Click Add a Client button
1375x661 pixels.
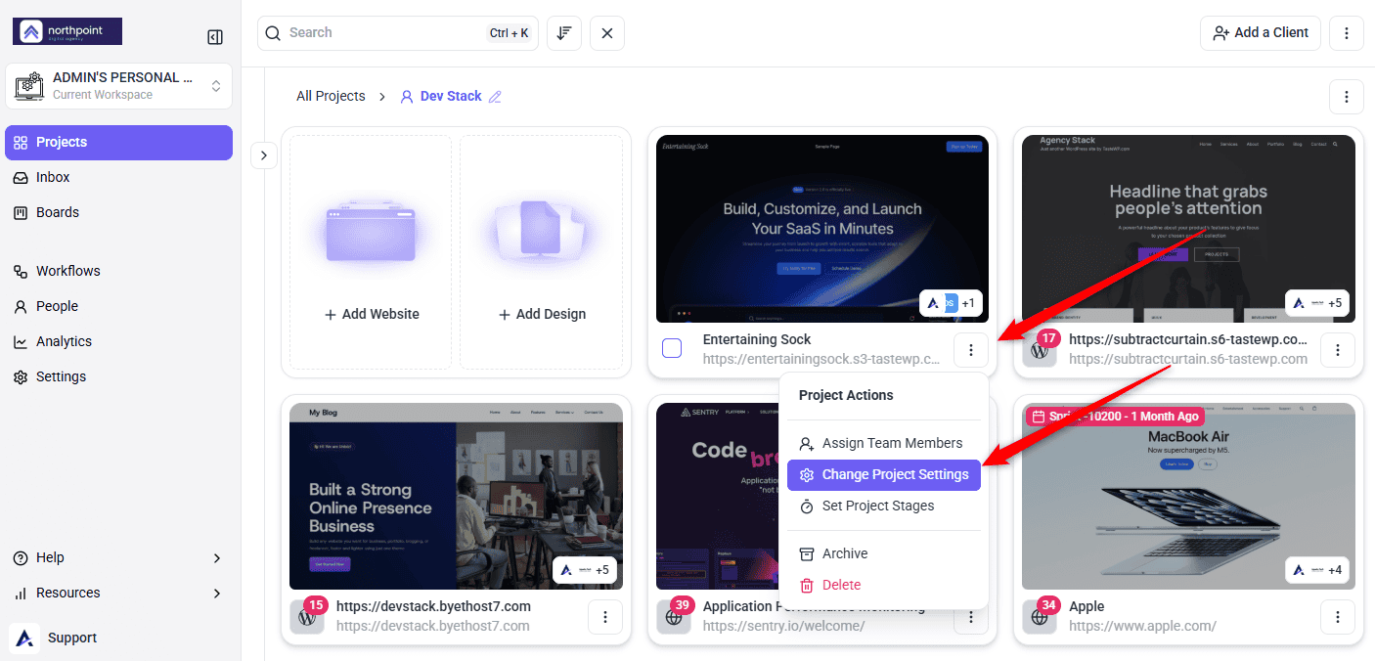(x=1261, y=32)
